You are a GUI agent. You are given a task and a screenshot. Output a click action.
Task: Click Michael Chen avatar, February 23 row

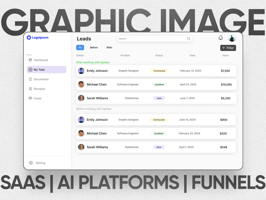point(81,134)
